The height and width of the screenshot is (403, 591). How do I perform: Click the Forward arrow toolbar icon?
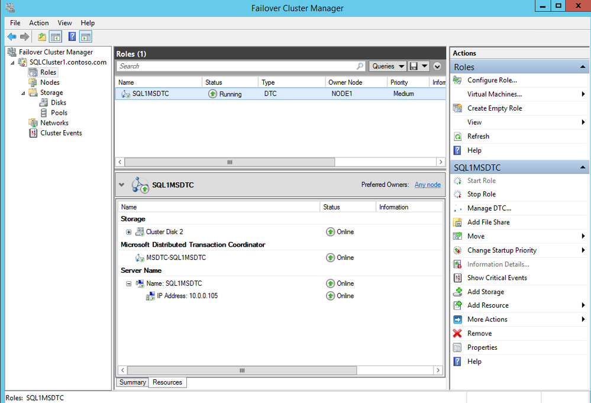[24, 37]
